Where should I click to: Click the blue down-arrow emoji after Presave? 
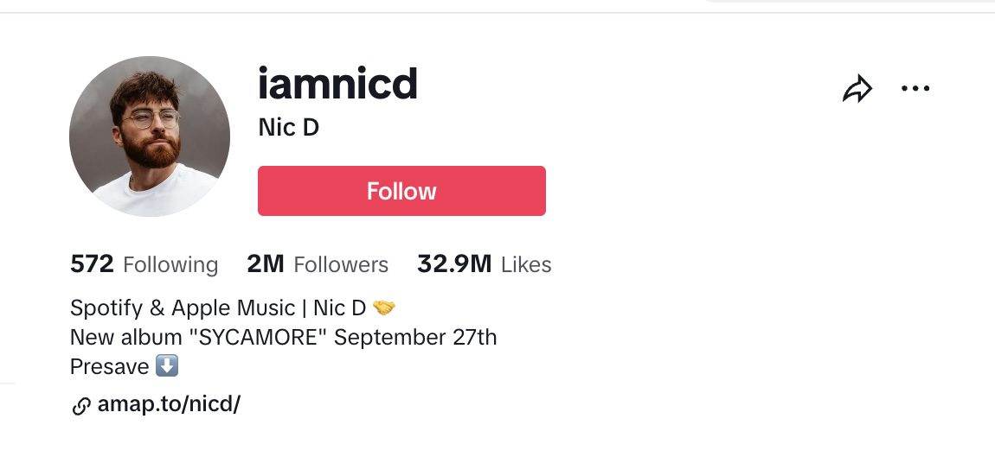[167, 366]
